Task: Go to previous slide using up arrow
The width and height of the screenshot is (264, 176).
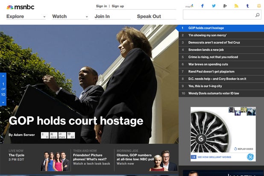Action: tap(3, 77)
